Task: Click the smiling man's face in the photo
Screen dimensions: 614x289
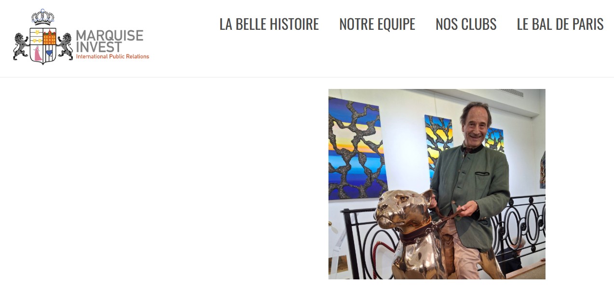Action: [x=475, y=125]
